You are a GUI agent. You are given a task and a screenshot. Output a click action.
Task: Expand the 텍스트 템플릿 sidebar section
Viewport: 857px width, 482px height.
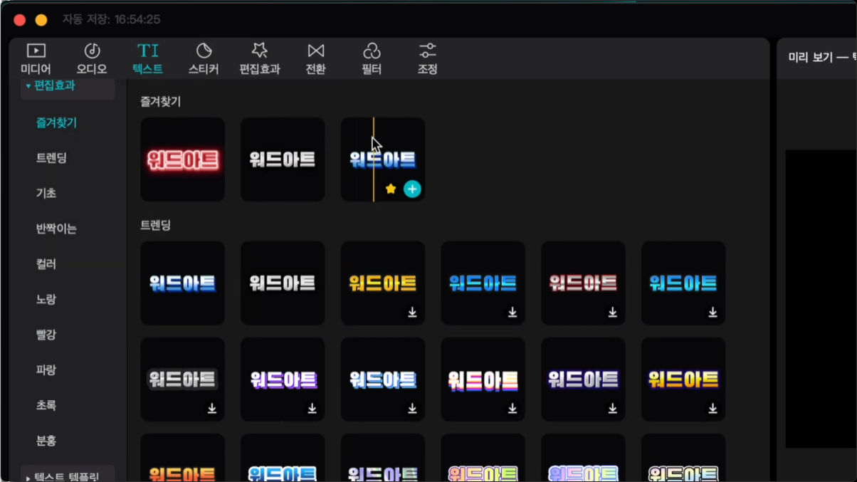tap(68, 477)
